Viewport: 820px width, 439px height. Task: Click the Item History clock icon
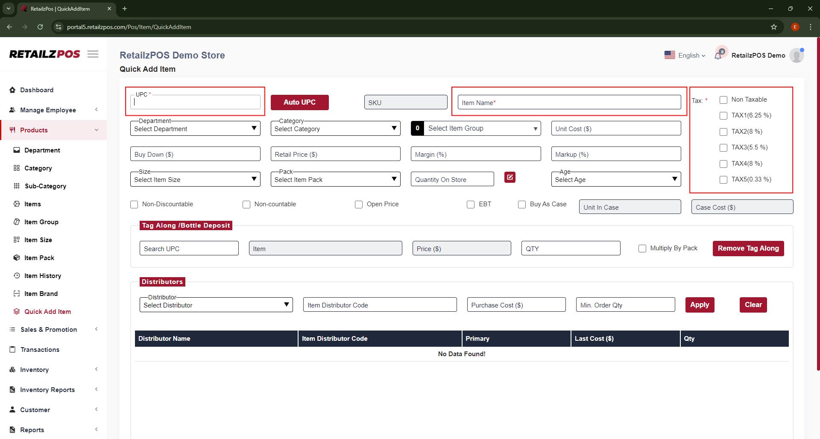pos(17,276)
